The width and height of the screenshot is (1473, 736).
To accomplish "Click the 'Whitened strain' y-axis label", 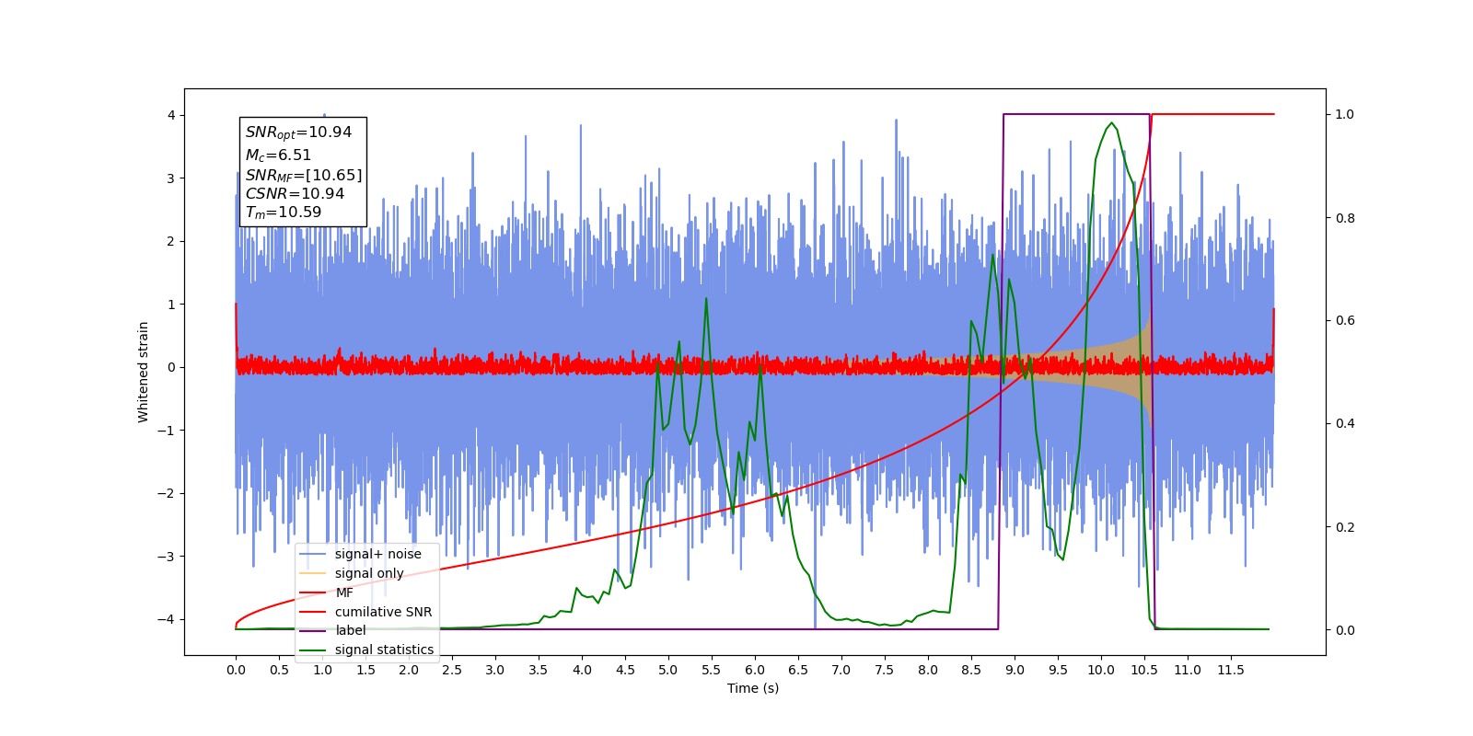I will pyautogui.click(x=144, y=372).
